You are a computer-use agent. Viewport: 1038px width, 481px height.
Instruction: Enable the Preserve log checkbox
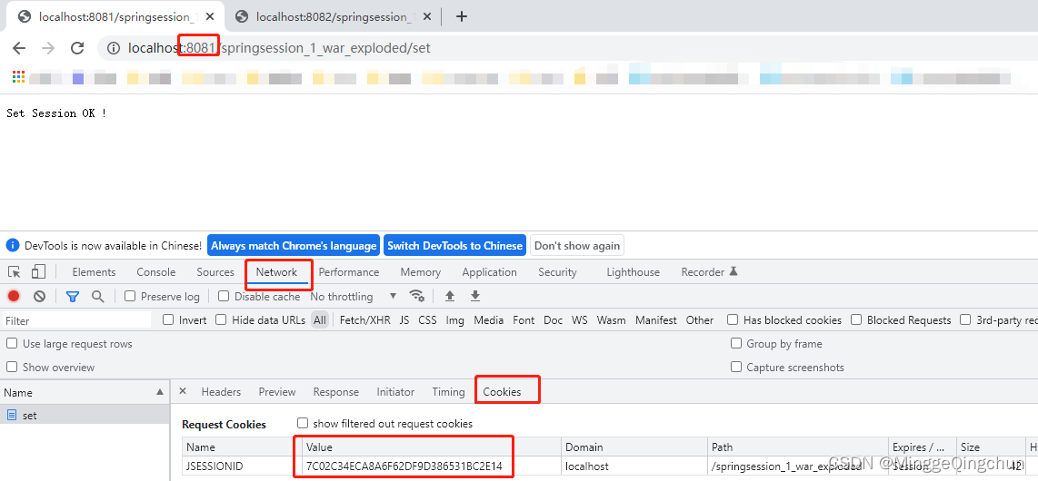pyautogui.click(x=130, y=296)
